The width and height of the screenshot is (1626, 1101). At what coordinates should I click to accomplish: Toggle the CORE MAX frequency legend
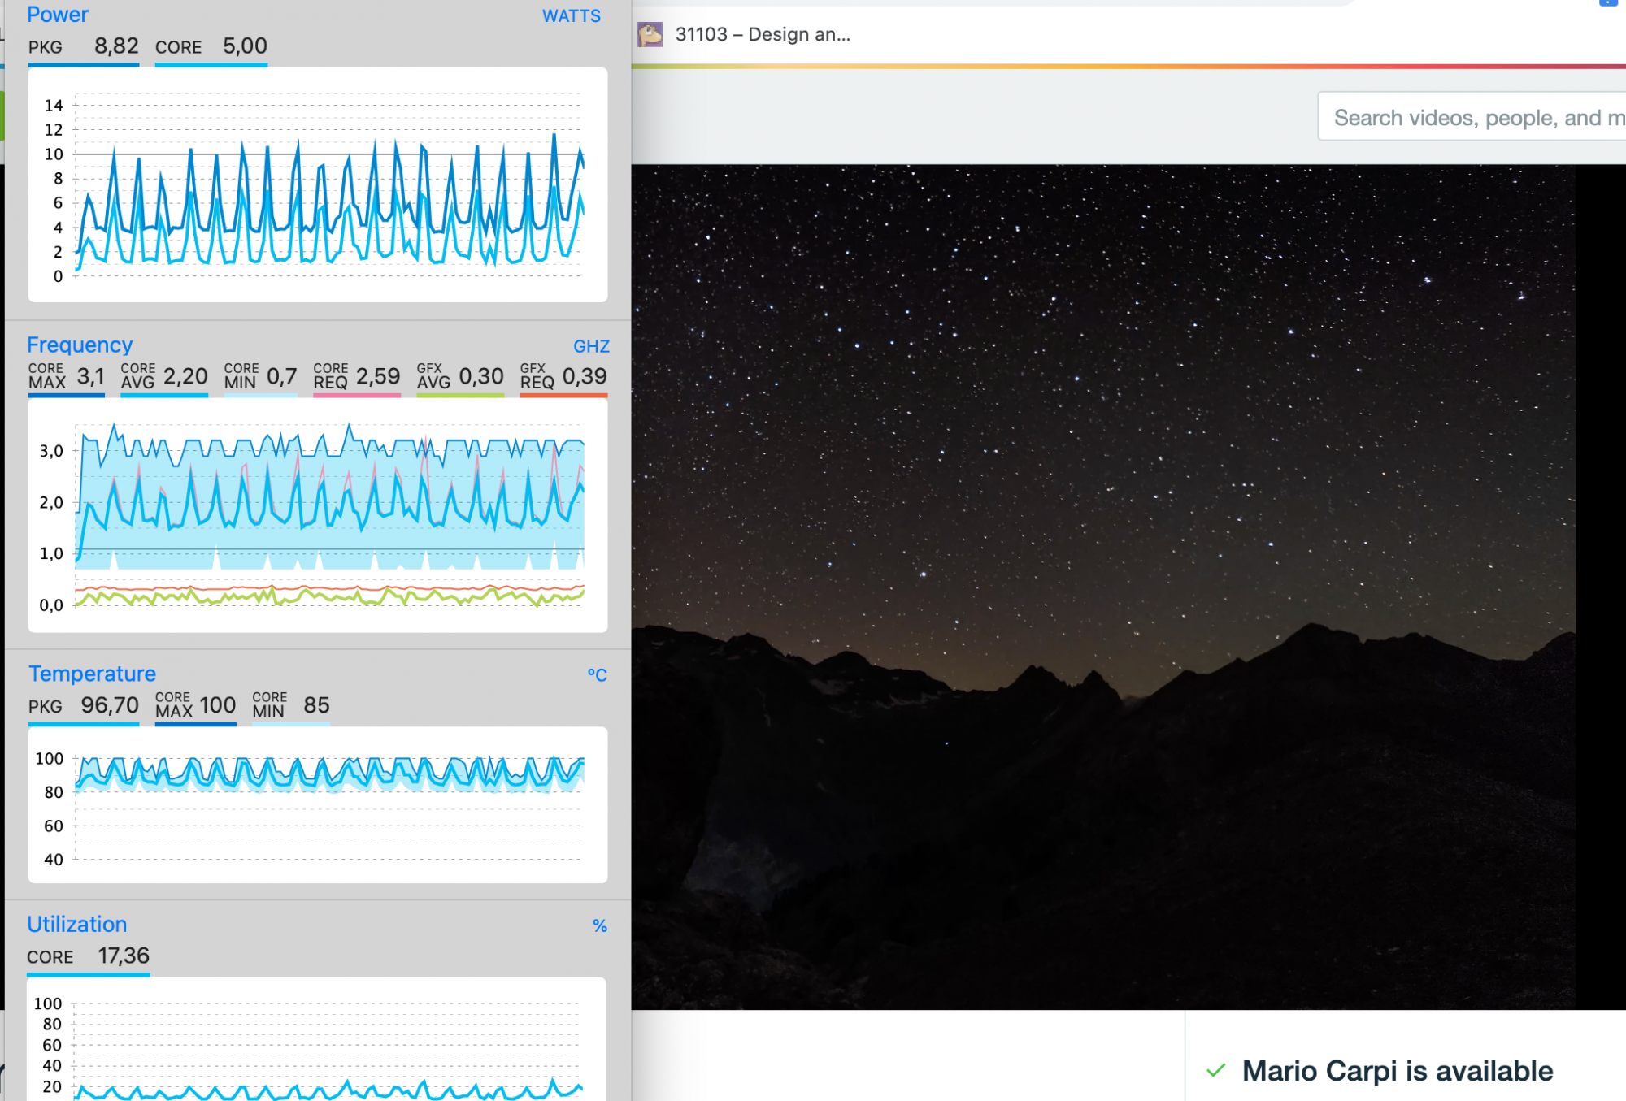pos(66,376)
